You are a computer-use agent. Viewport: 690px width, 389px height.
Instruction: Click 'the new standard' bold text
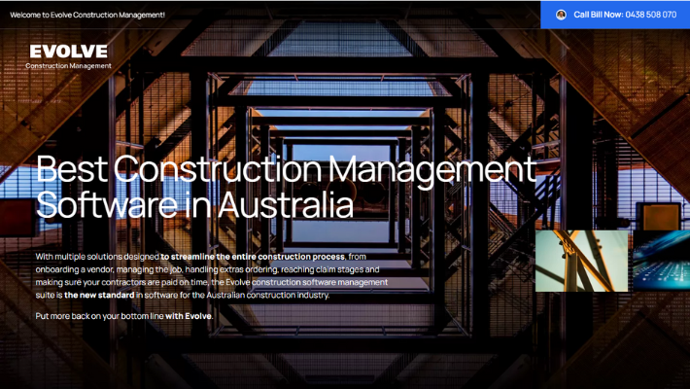[99, 296]
